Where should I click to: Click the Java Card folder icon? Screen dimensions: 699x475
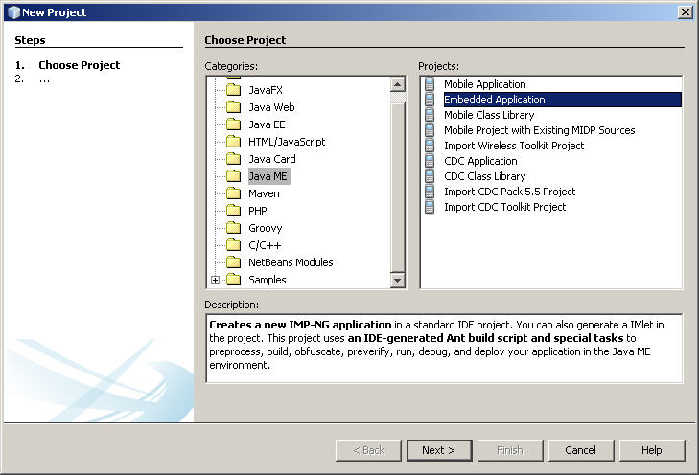(x=233, y=159)
